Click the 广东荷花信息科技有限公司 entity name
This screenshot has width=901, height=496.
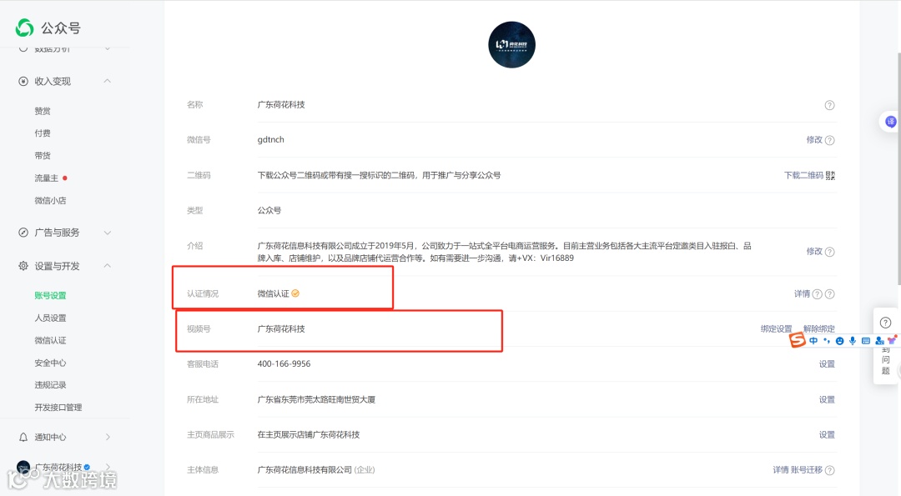pyautogui.click(x=305, y=469)
